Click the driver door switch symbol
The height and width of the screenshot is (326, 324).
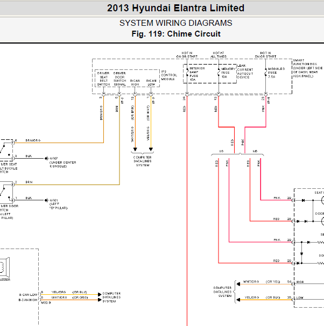tap(6, 192)
